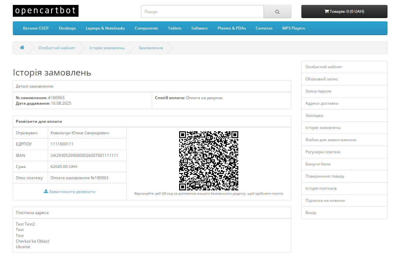Open Бонусні бали sidebar link
The width and height of the screenshot is (398, 257).
344,164
